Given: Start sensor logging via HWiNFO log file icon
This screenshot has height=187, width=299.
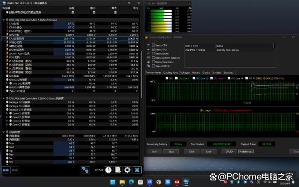Looking at the screenshot, I should [x=118, y=170].
